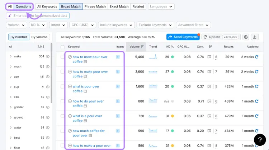Click checkmark circle icon for 'how to brew pour over coffee'
Image resolution: width=269 pixels, height=150 pixels.
point(70,57)
